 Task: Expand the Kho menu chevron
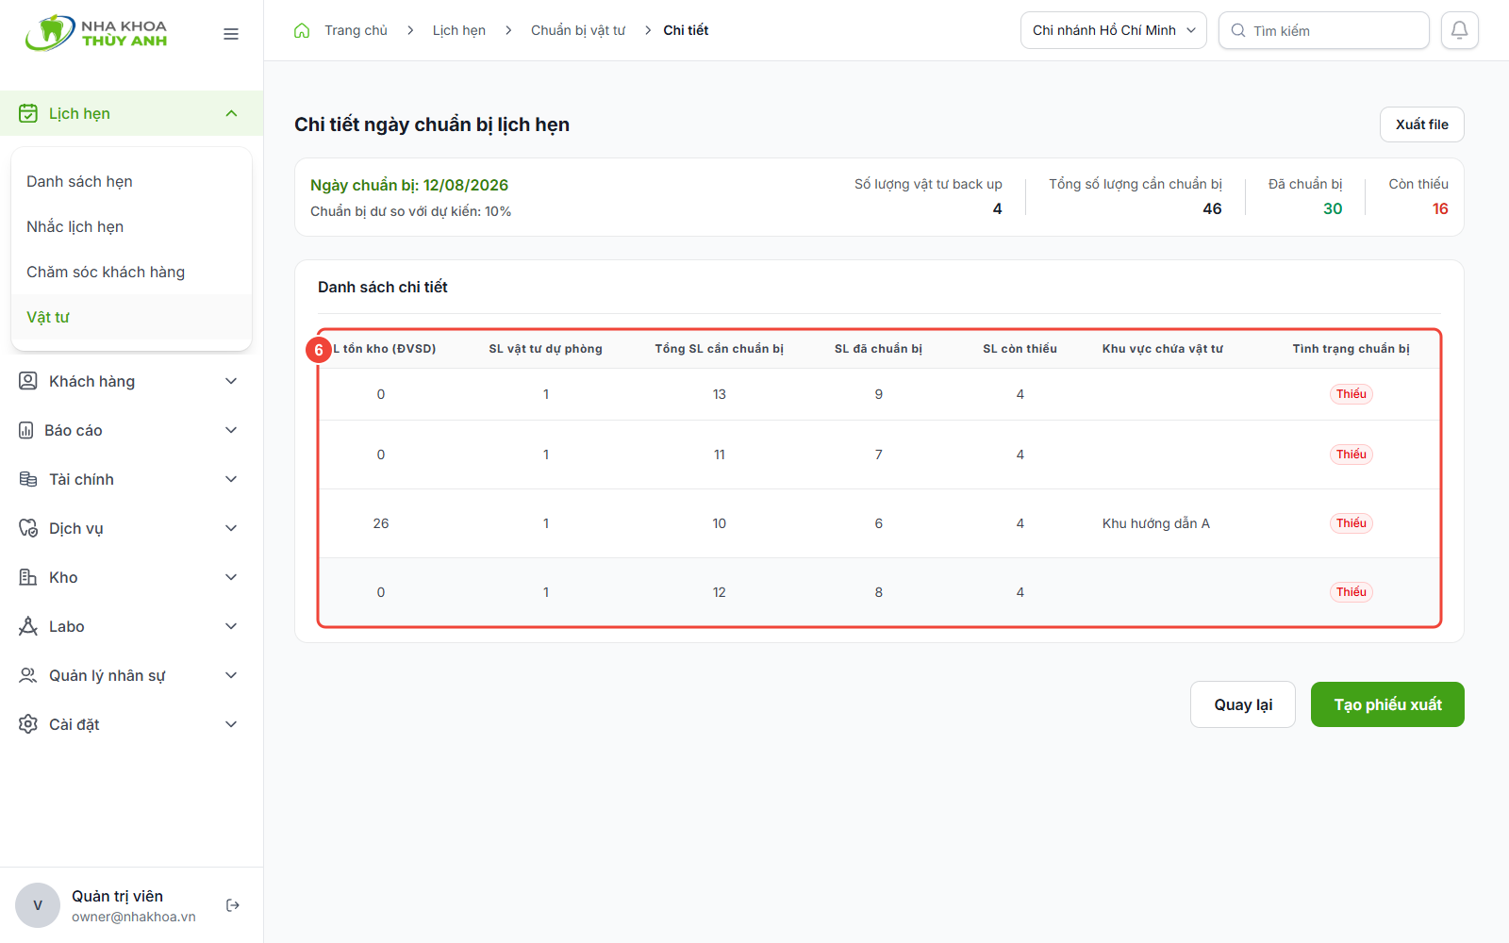point(231,577)
